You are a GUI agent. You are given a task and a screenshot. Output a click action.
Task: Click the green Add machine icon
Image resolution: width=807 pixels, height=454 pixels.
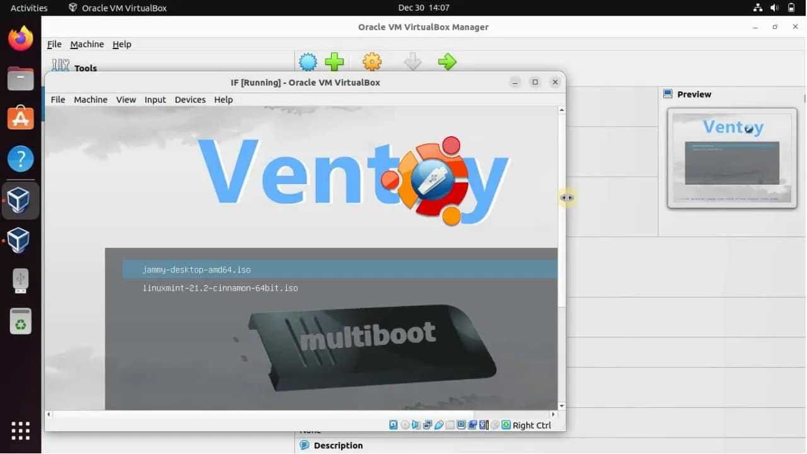click(x=335, y=61)
